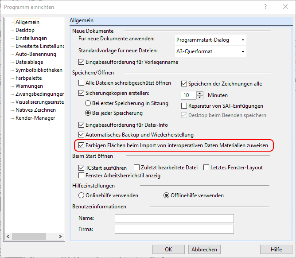Toggle 'Sicherungskopien erstellen' checkbox
The width and height of the screenshot is (296, 258).
pos(81,93)
